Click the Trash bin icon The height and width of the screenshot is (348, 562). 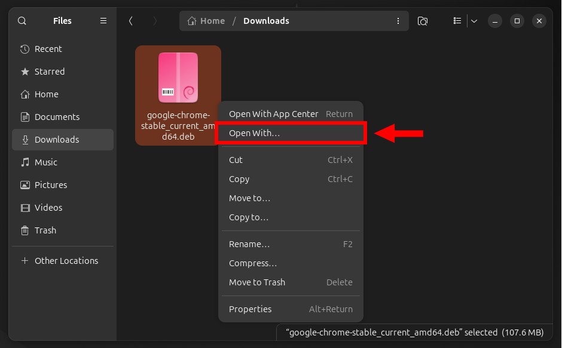pos(25,230)
